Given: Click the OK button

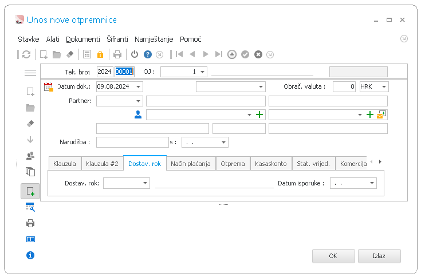Looking at the screenshot, I should tap(333, 256).
